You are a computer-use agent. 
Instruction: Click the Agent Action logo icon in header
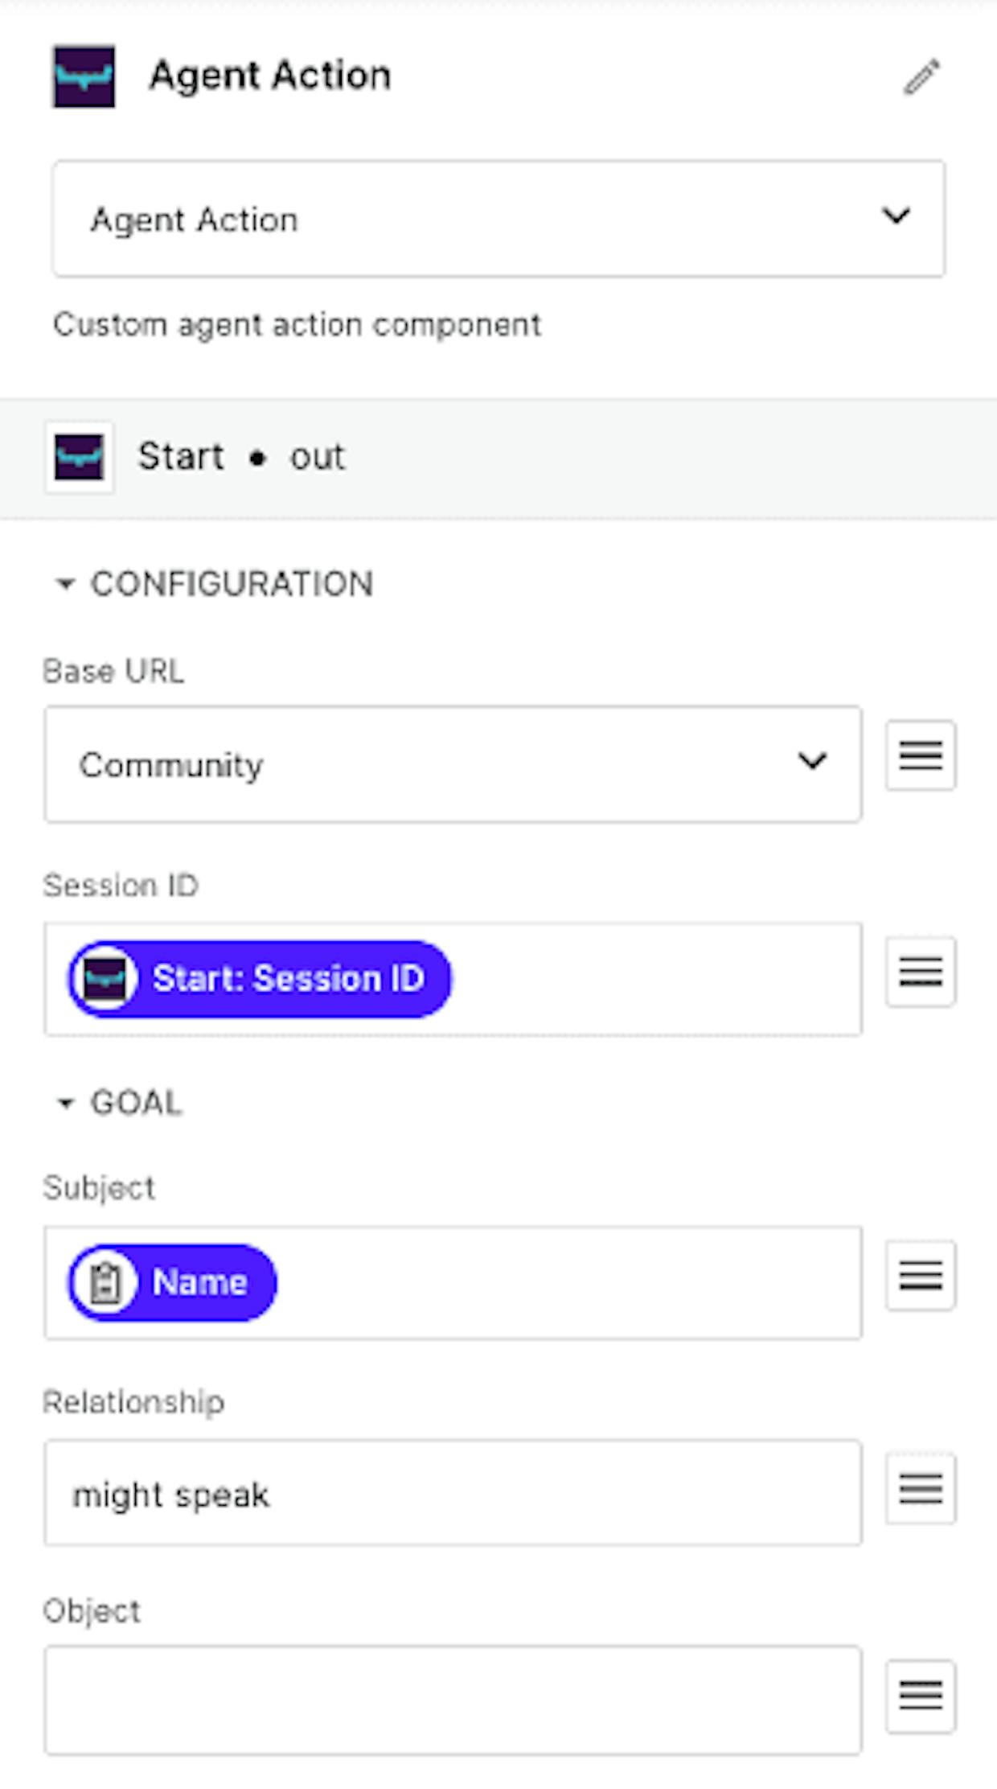84,76
